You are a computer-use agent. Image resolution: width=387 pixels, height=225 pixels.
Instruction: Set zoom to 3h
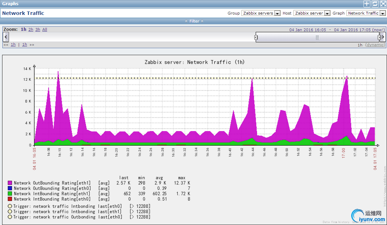point(38,29)
